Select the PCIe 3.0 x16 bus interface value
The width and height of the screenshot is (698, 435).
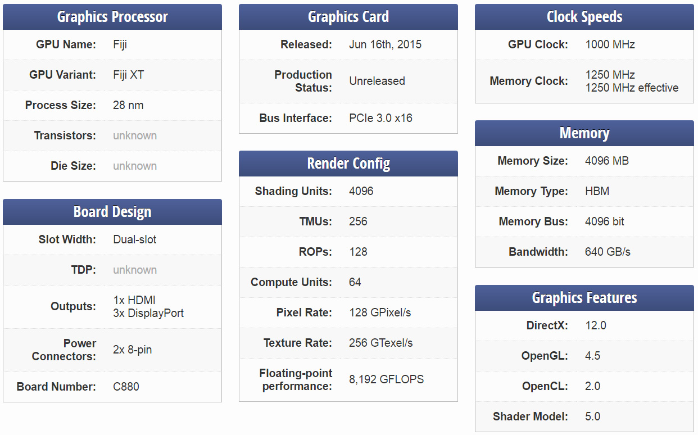point(380,118)
